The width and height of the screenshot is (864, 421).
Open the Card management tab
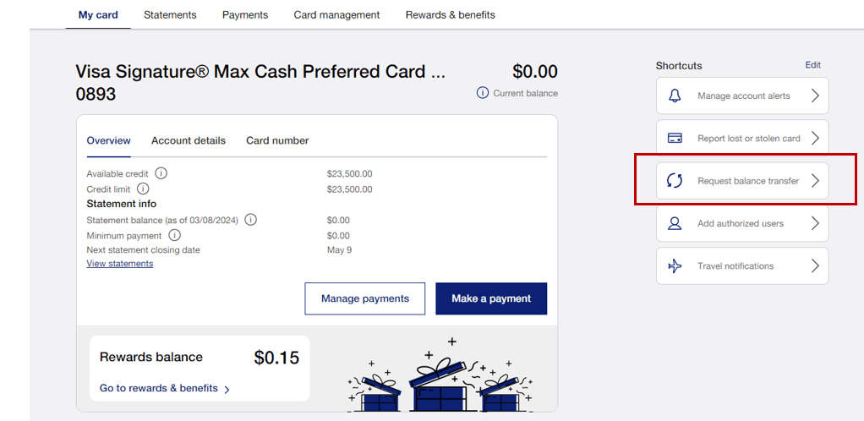point(336,15)
